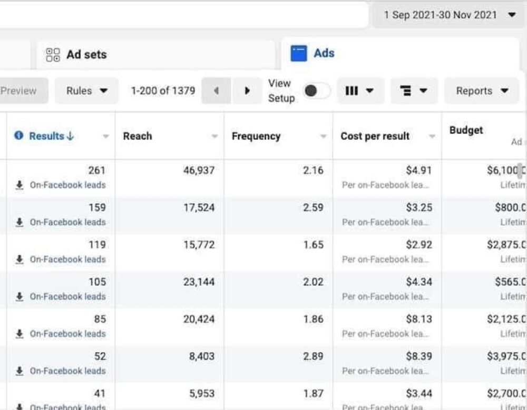Select cost per result $8.39
The height and width of the screenshot is (410, 527).
click(x=419, y=356)
